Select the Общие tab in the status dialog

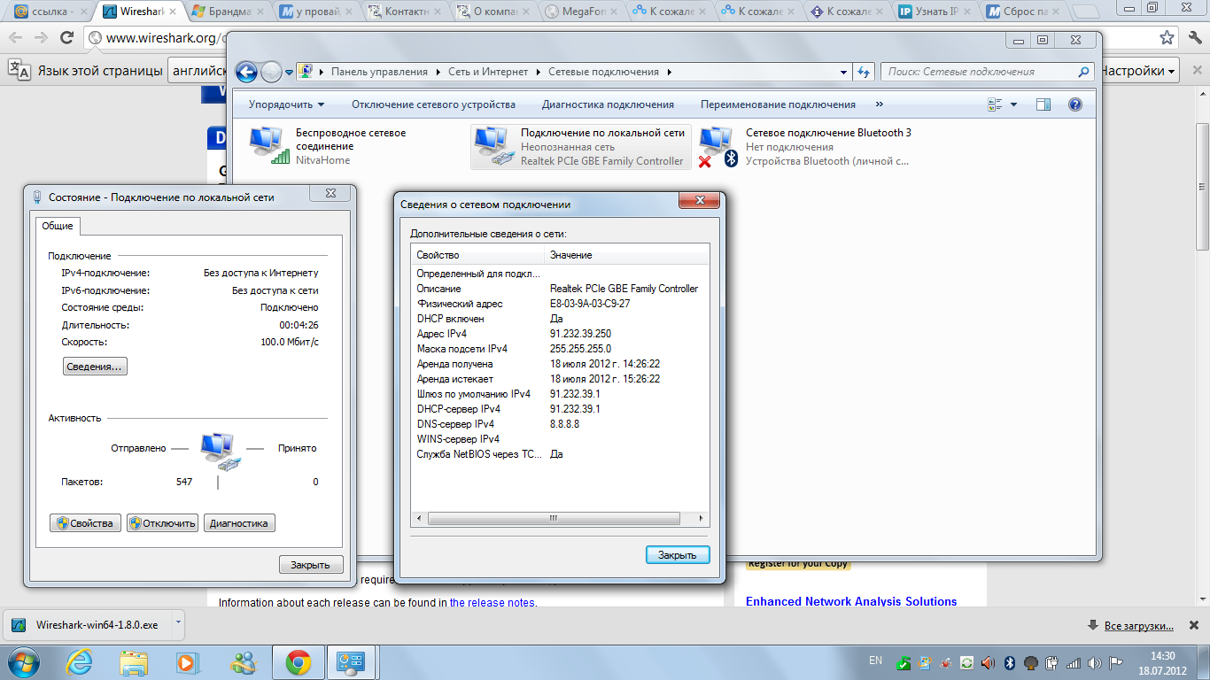(x=58, y=226)
